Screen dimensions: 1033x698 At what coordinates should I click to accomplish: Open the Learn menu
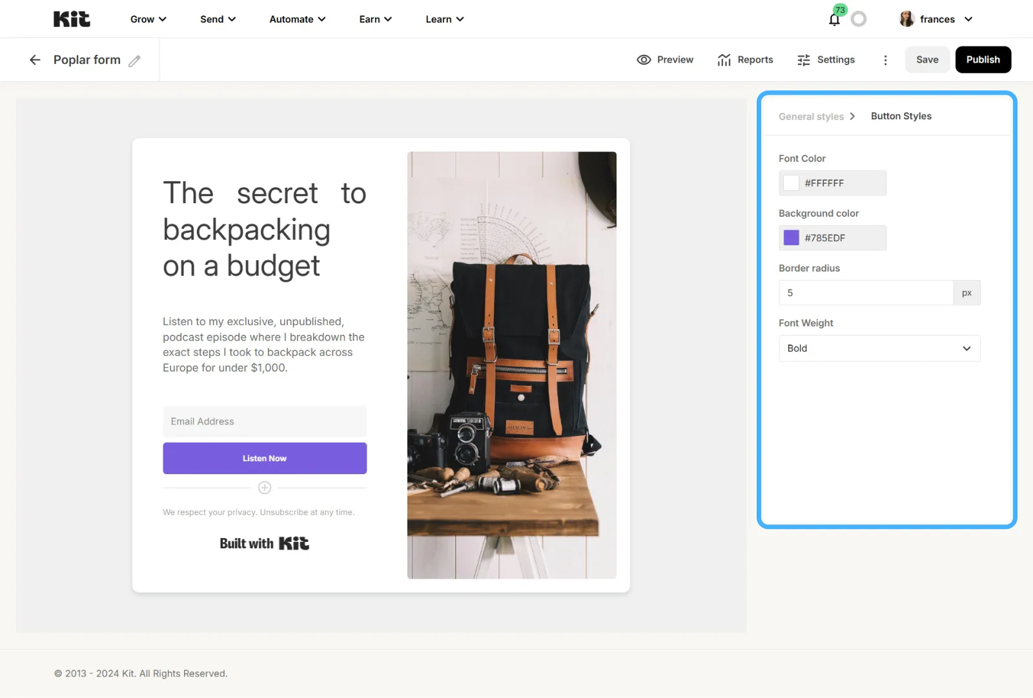pos(445,19)
